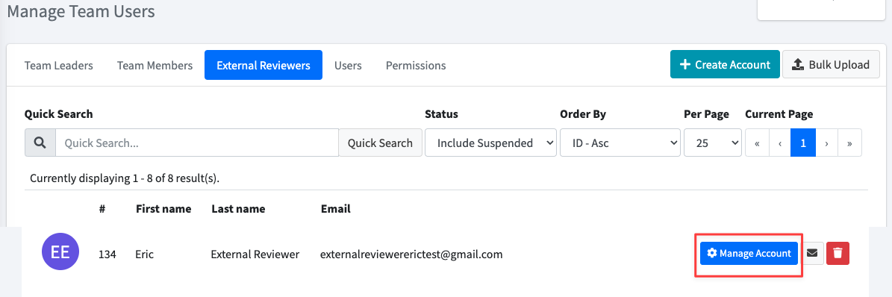This screenshot has height=297, width=892.
Task: Click the EE avatar circle
Action: pos(61,253)
